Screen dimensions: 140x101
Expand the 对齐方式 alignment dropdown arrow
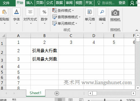[31, 23]
